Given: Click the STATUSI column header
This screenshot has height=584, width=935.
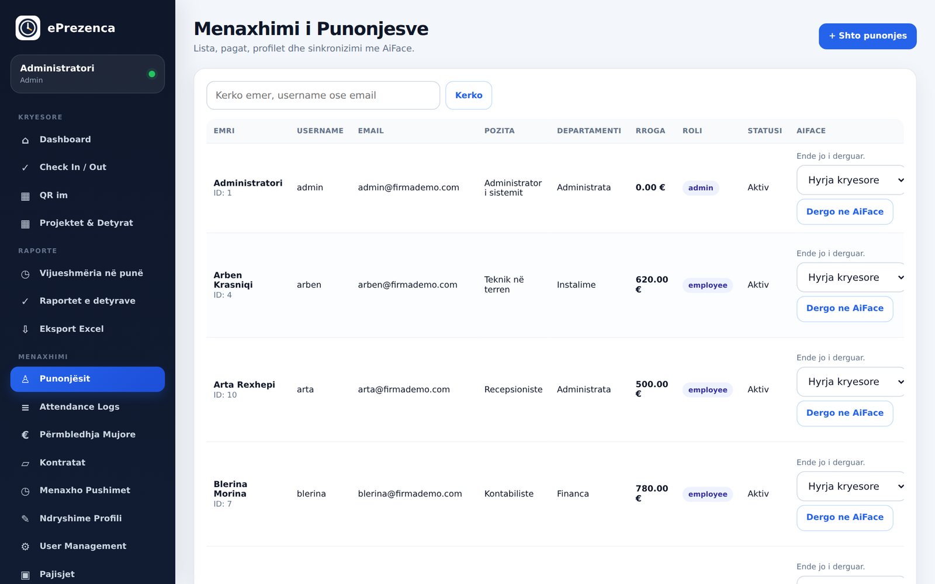Looking at the screenshot, I should (765, 131).
